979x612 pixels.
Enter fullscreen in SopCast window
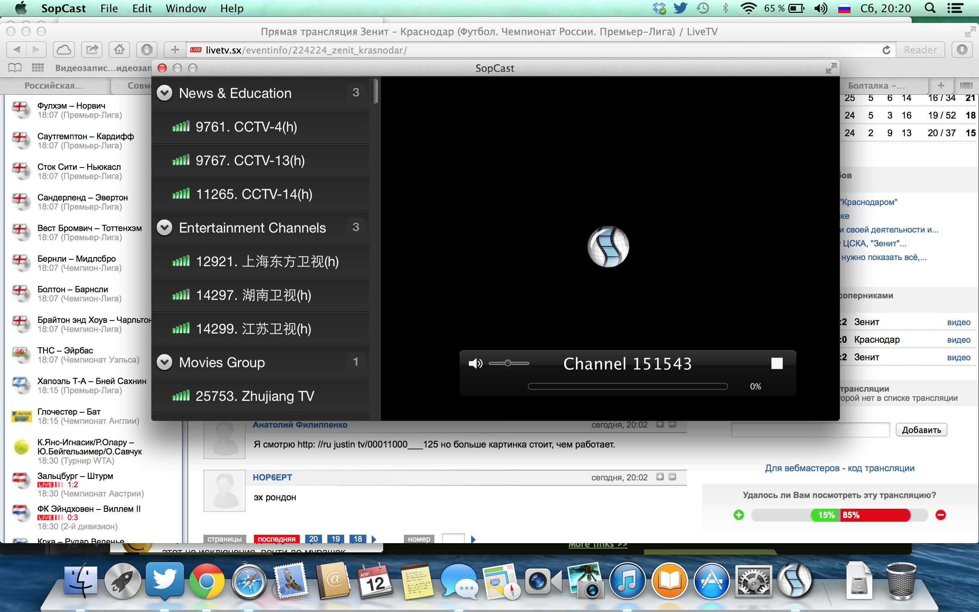(831, 68)
